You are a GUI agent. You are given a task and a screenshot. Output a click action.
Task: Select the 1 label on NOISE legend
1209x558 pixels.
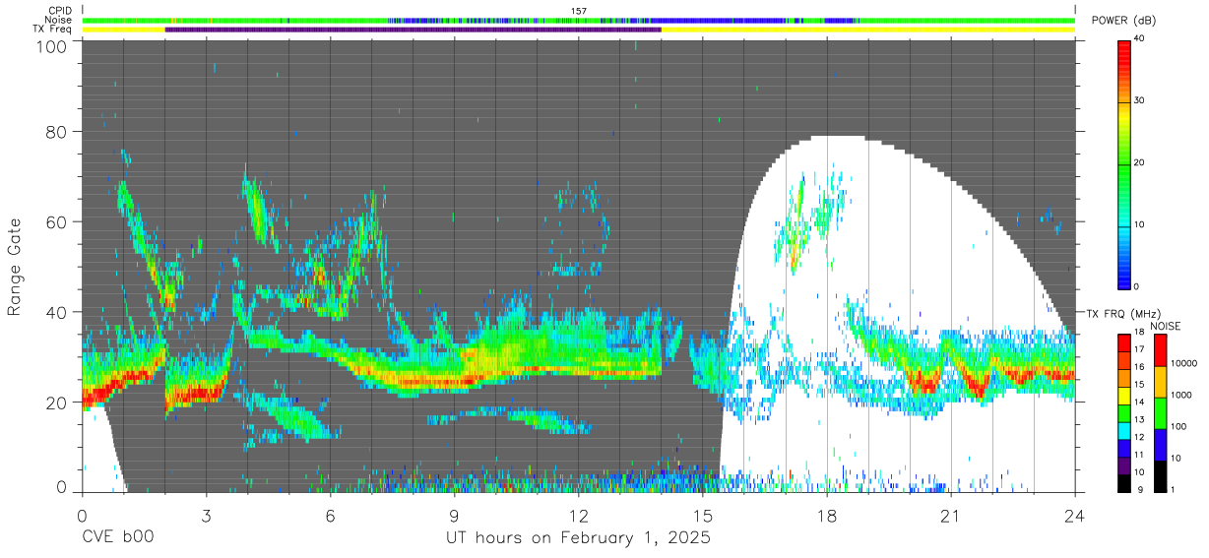(1175, 488)
